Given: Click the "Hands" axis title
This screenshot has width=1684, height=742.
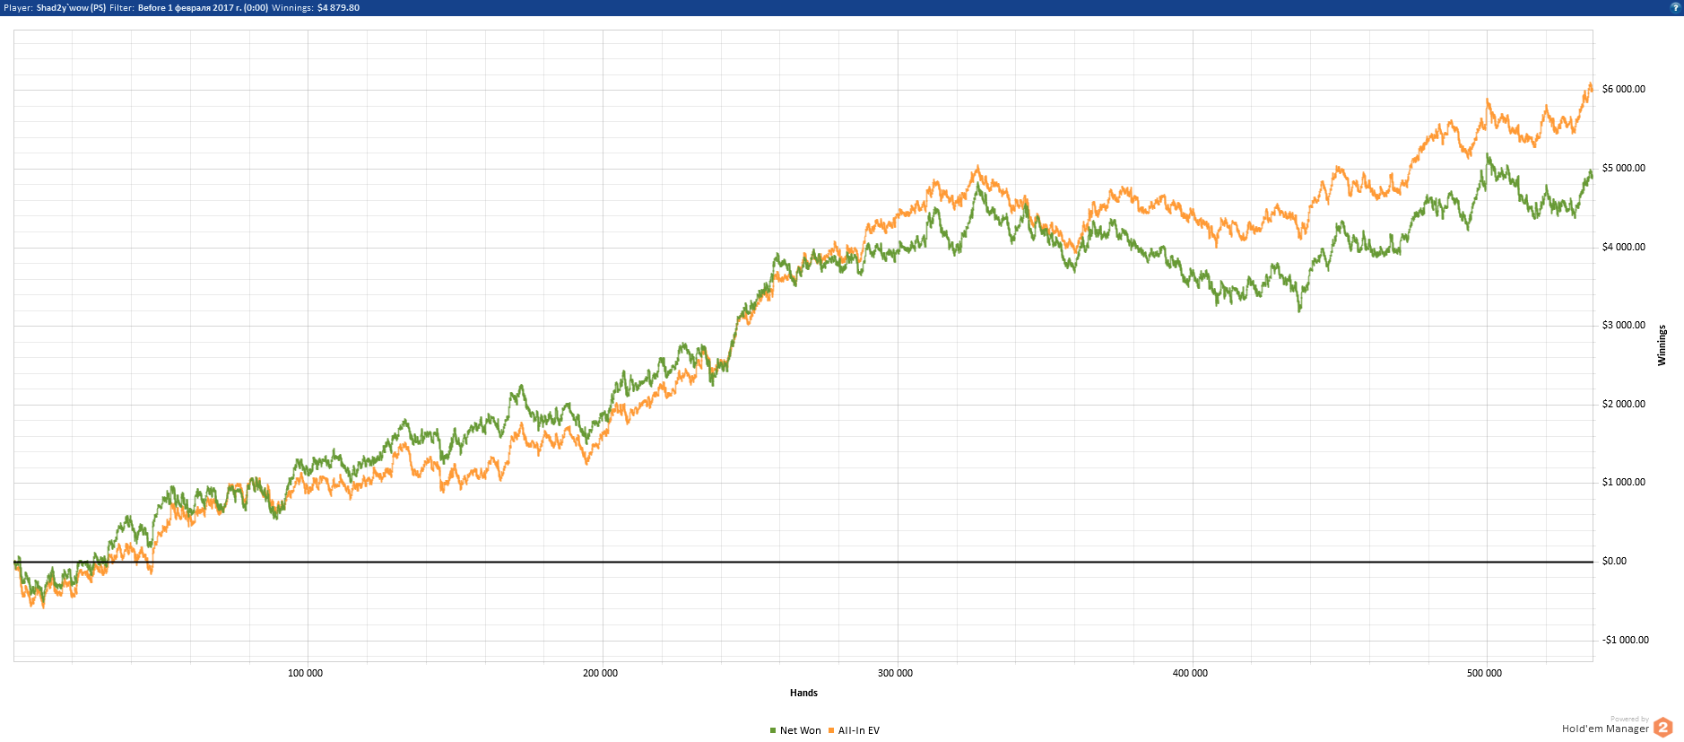Looking at the screenshot, I should click(x=803, y=693).
